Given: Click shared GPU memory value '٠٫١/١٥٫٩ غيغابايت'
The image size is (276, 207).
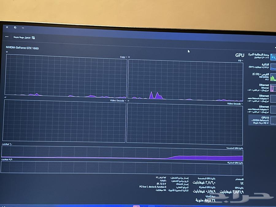Looking at the screenshot, I should (204, 191).
